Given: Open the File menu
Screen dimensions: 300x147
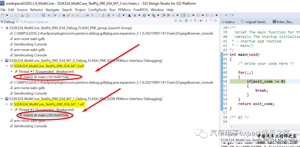Looking at the screenshot, I should pyautogui.click(x=3, y=10).
